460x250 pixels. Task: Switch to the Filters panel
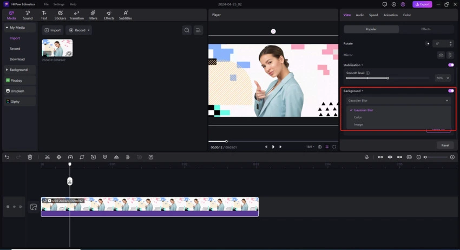point(93,15)
